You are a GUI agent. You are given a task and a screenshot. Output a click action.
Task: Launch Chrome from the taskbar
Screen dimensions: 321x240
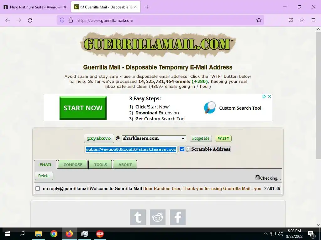click(x=54, y=234)
